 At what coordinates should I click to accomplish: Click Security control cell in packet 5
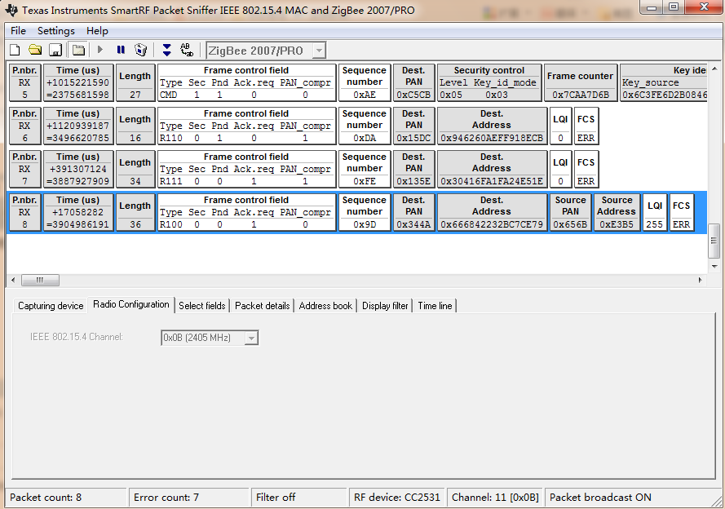(x=489, y=82)
